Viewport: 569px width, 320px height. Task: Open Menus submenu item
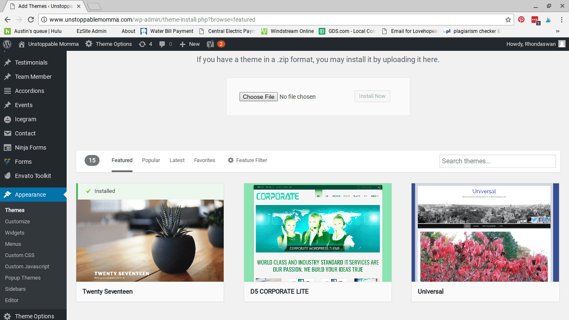(x=13, y=244)
